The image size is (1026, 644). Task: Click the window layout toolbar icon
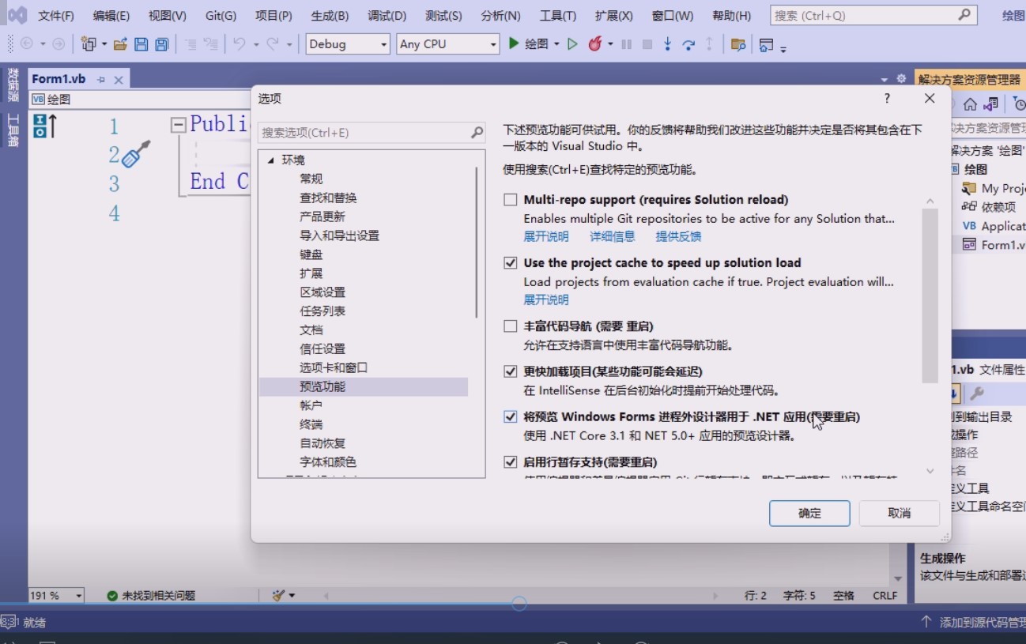(765, 45)
